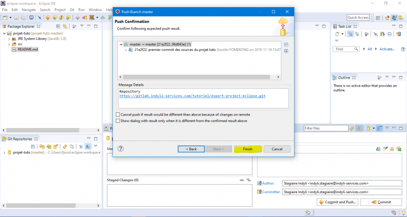Open the Search menu
407x217 pixels.
click(x=45, y=10)
